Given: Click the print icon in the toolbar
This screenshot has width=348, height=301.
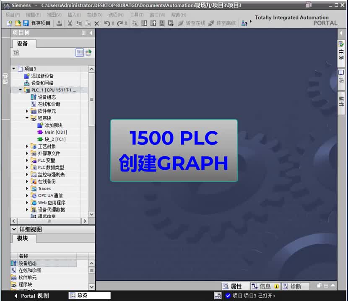Looking at the screenshot, I should (x=59, y=23).
